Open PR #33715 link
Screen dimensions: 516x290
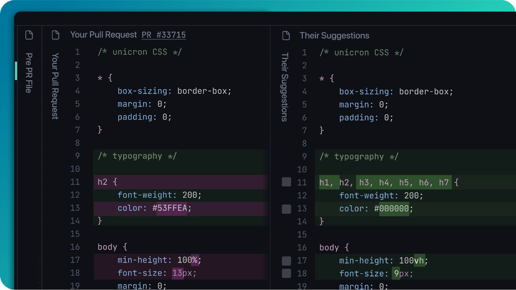coord(164,35)
